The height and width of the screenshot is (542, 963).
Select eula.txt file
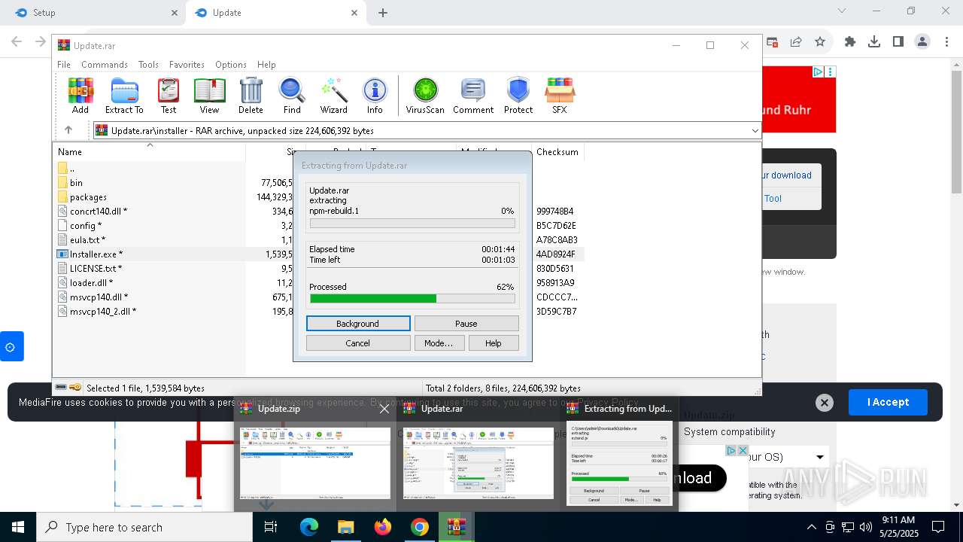click(87, 240)
